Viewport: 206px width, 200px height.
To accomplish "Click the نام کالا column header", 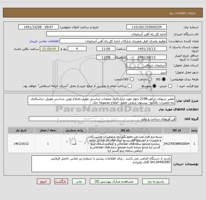I will pos(125,130).
